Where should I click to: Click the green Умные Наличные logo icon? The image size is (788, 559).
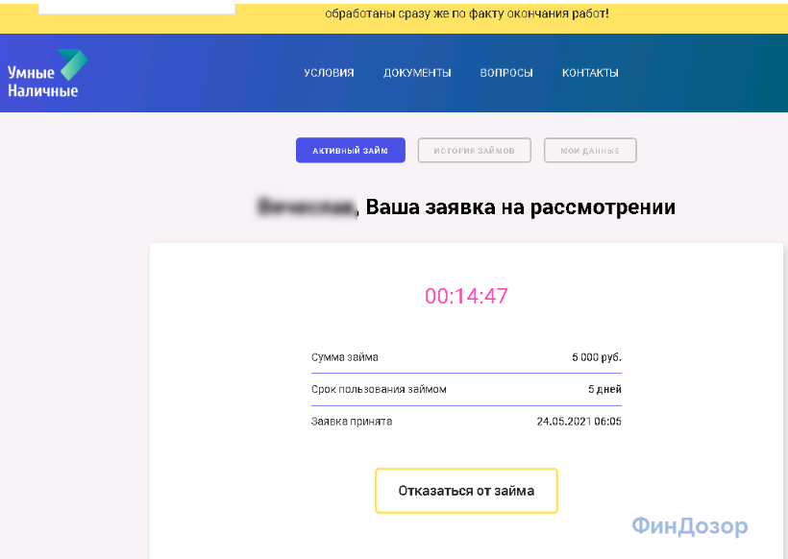tap(73, 62)
